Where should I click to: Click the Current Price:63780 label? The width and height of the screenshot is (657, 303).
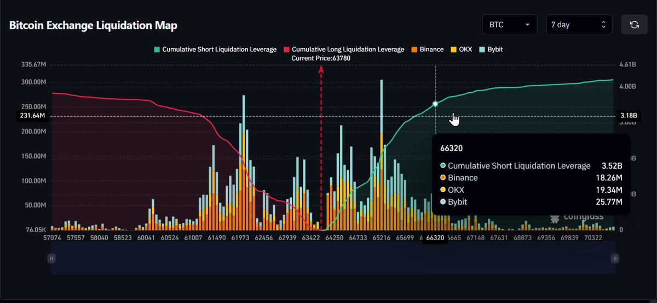tap(321, 58)
